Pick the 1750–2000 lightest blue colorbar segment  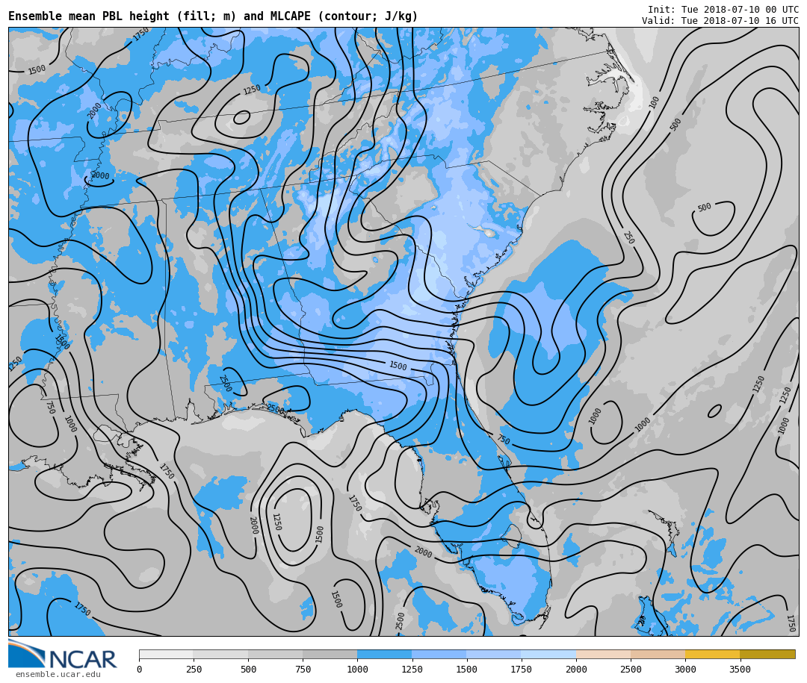[x=548, y=654]
